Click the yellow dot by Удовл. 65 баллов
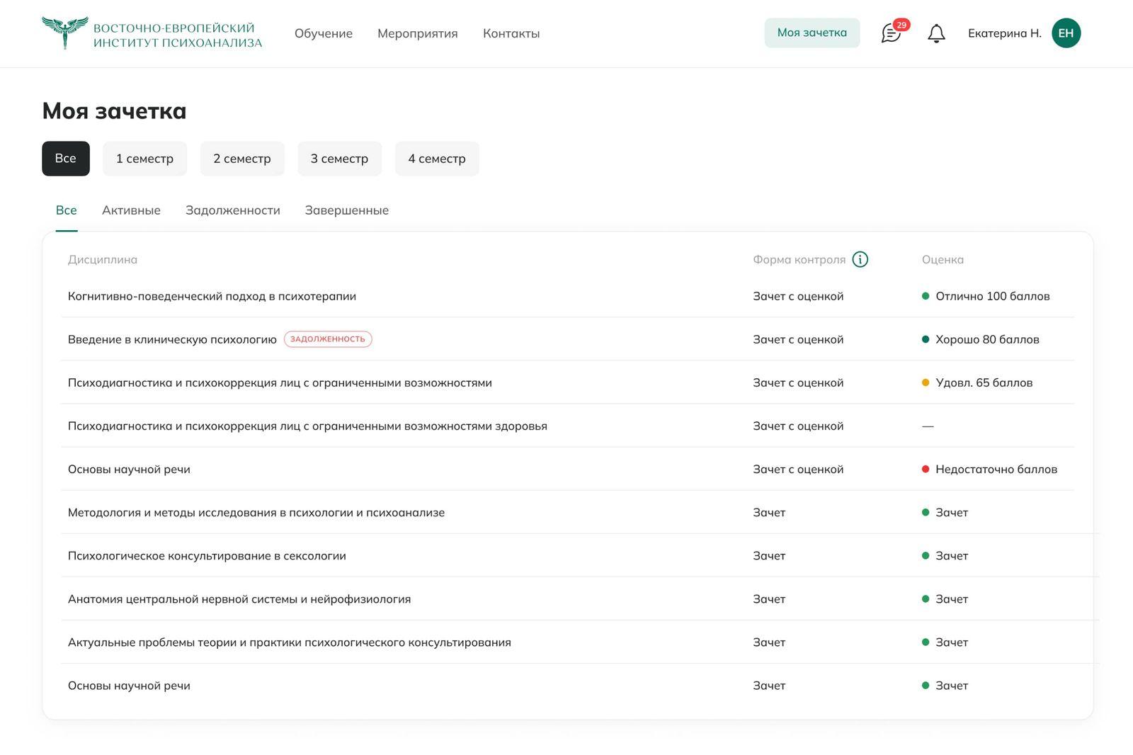1133x755 pixels. [925, 382]
